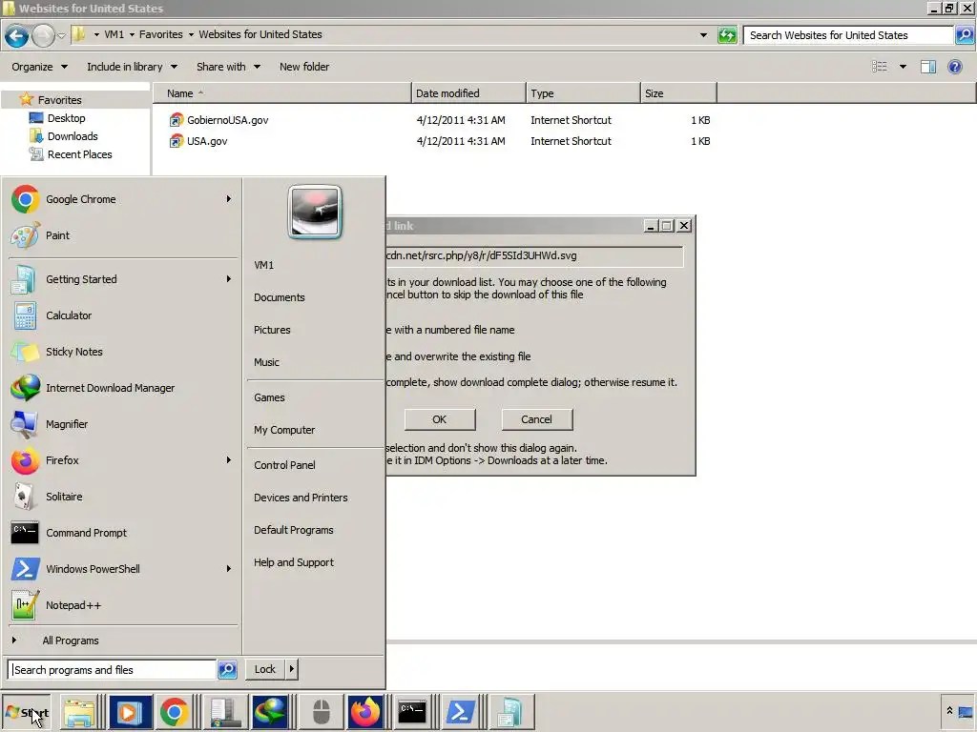This screenshot has height=732, width=977.
Task: Open the Organize dropdown menu
Action: pyautogui.click(x=39, y=67)
